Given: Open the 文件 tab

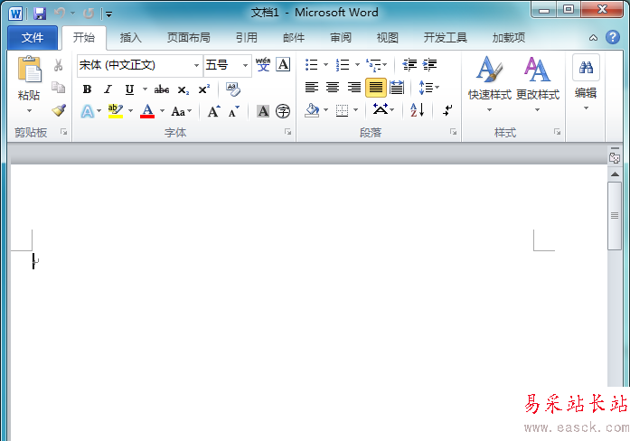Looking at the screenshot, I should click(x=33, y=38).
